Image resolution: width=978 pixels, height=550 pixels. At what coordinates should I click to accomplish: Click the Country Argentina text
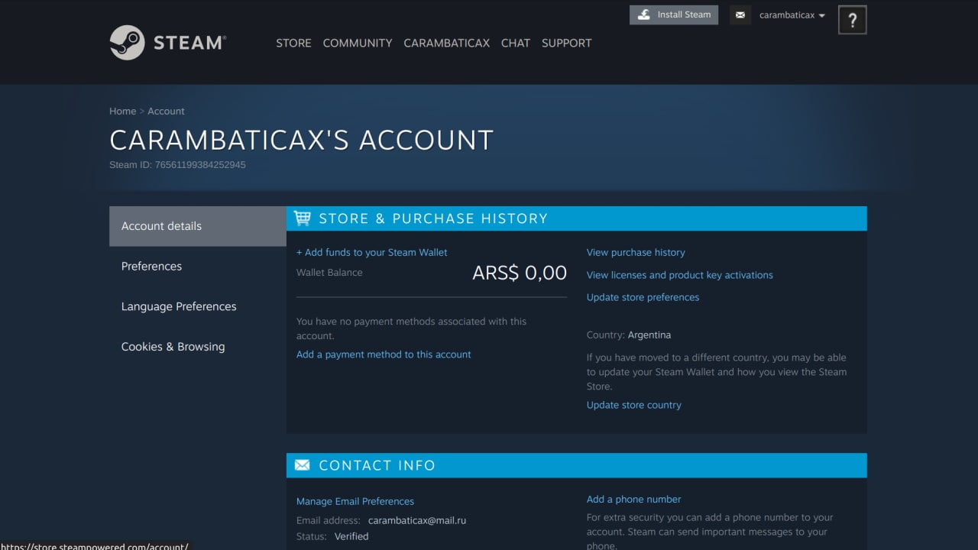tap(629, 335)
